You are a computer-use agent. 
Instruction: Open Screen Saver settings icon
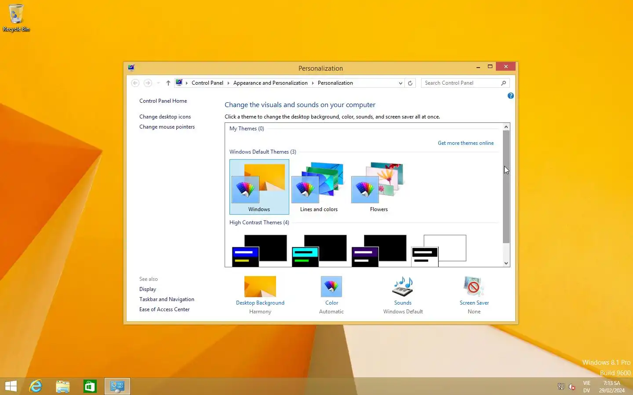(474, 287)
